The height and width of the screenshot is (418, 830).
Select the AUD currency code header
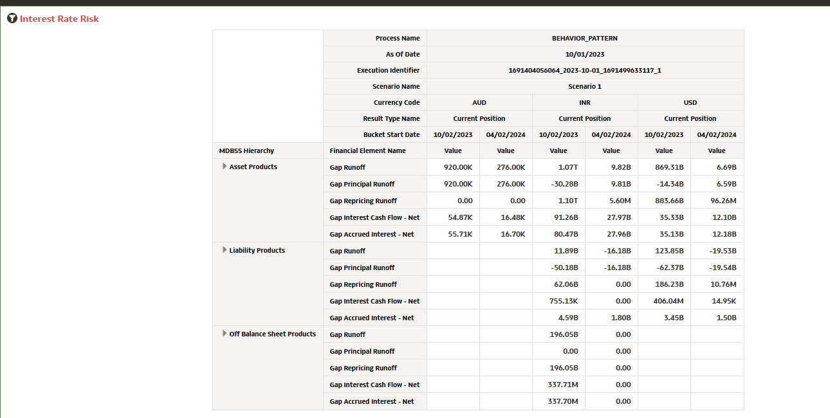pyautogui.click(x=479, y=103)
